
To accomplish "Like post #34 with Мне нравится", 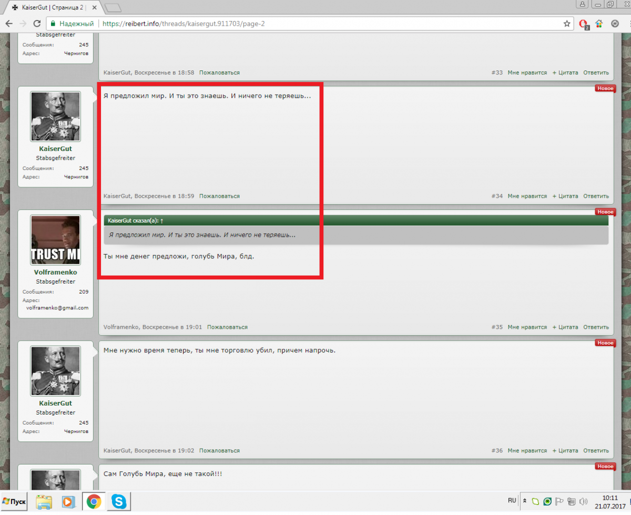I will pos(527,196).
